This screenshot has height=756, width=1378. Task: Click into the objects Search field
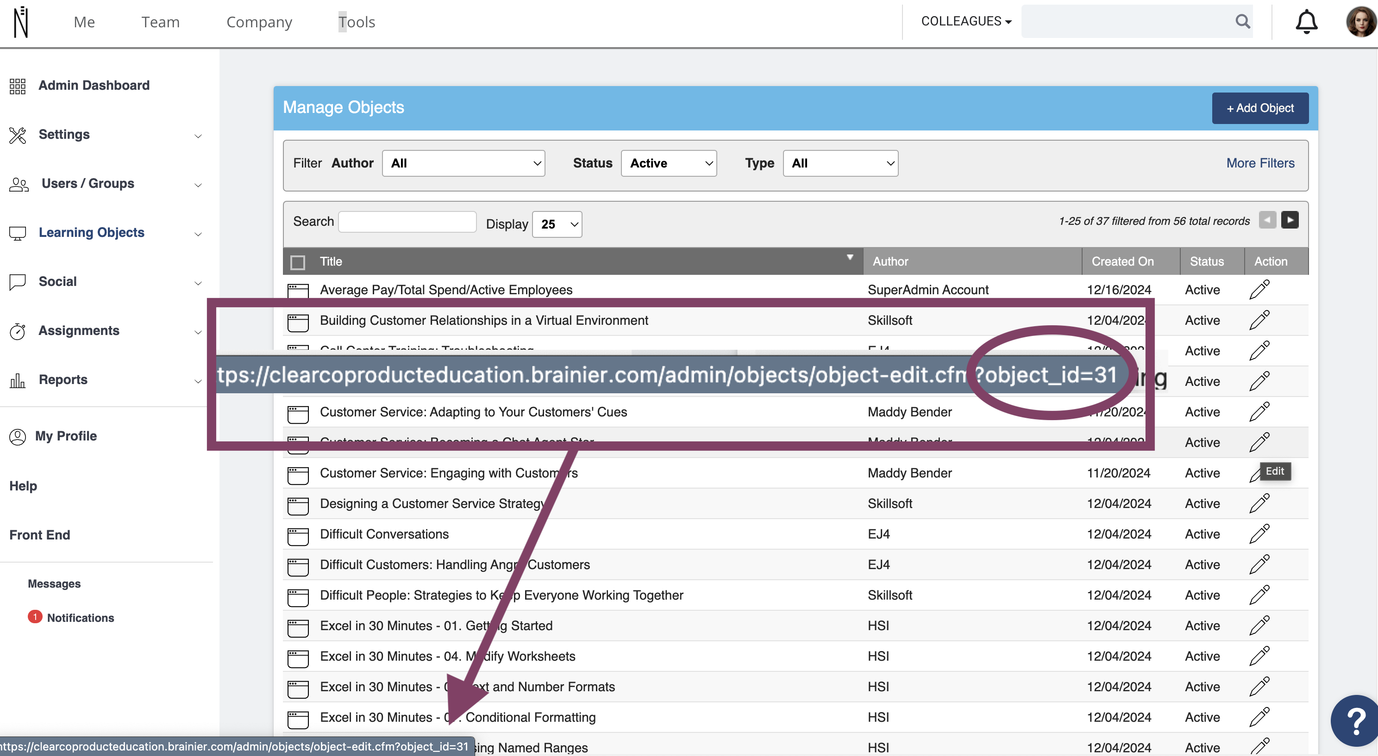pos(407,221)
